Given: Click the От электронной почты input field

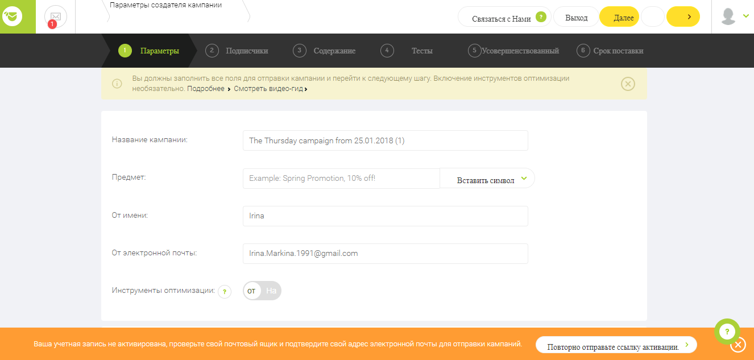Looking at the screenshot, I should 385,253.
